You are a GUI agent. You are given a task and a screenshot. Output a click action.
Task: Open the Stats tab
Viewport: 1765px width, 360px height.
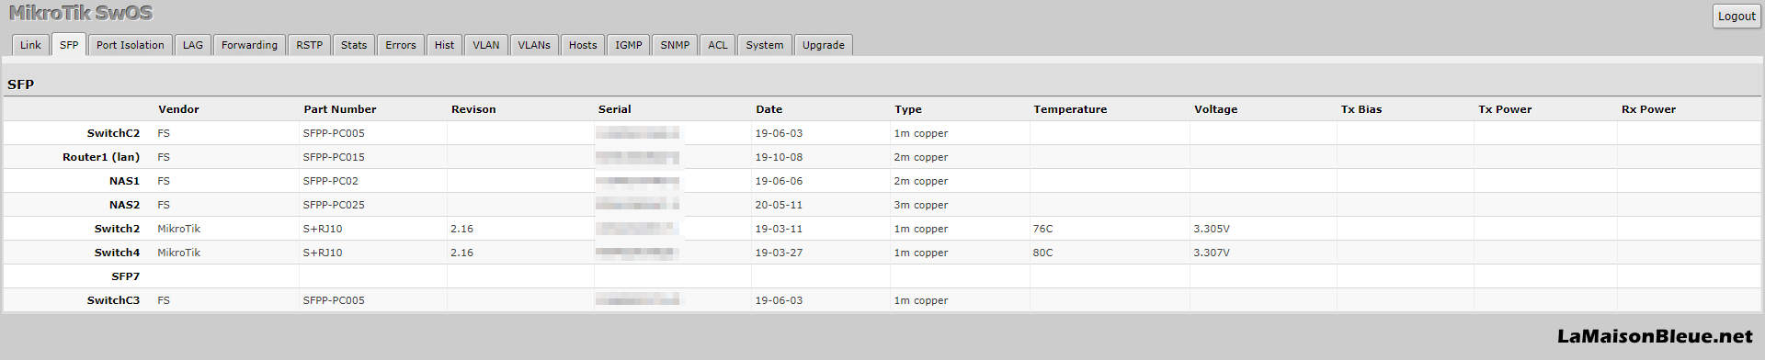coord(354,45)
